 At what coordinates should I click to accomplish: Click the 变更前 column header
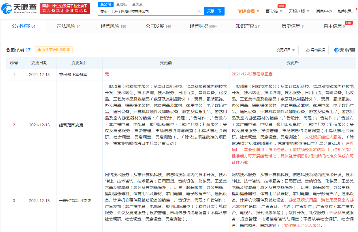coord(166,63)
